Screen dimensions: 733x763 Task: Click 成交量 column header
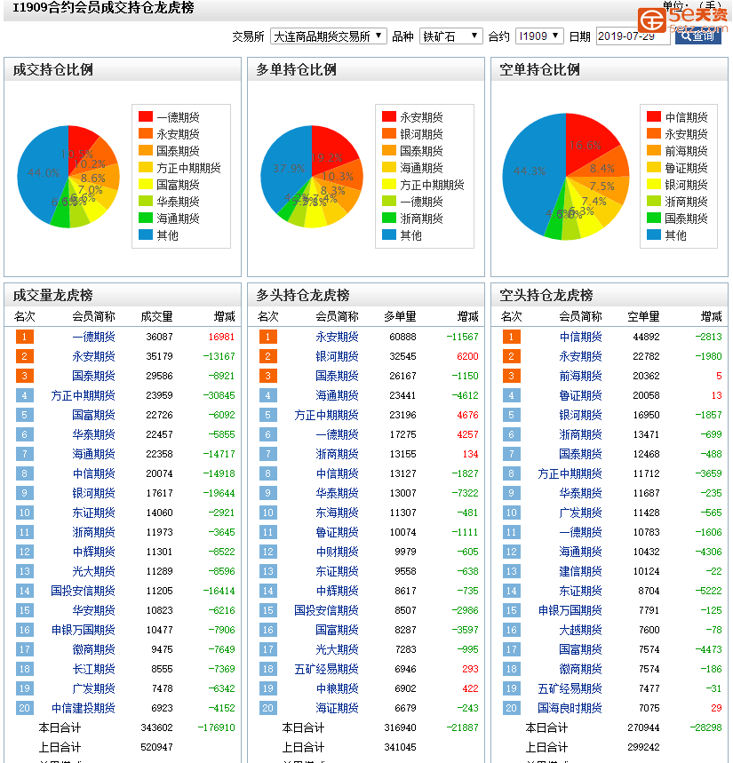[156, 317]
